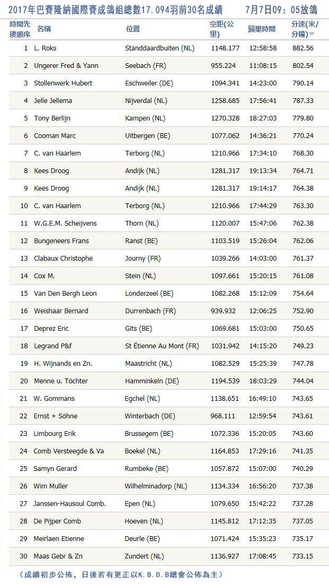Image resolution: width=329 pixels, height=584 pixels.
Task: Click the sort arrow beside 分速 header
Action: [312, 34]
